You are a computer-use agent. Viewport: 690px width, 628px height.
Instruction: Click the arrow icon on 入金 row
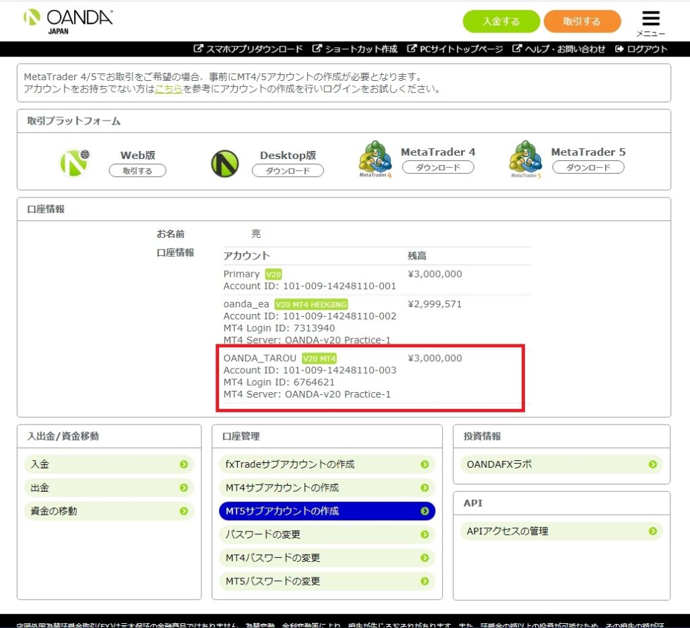(x=184, y=464)
